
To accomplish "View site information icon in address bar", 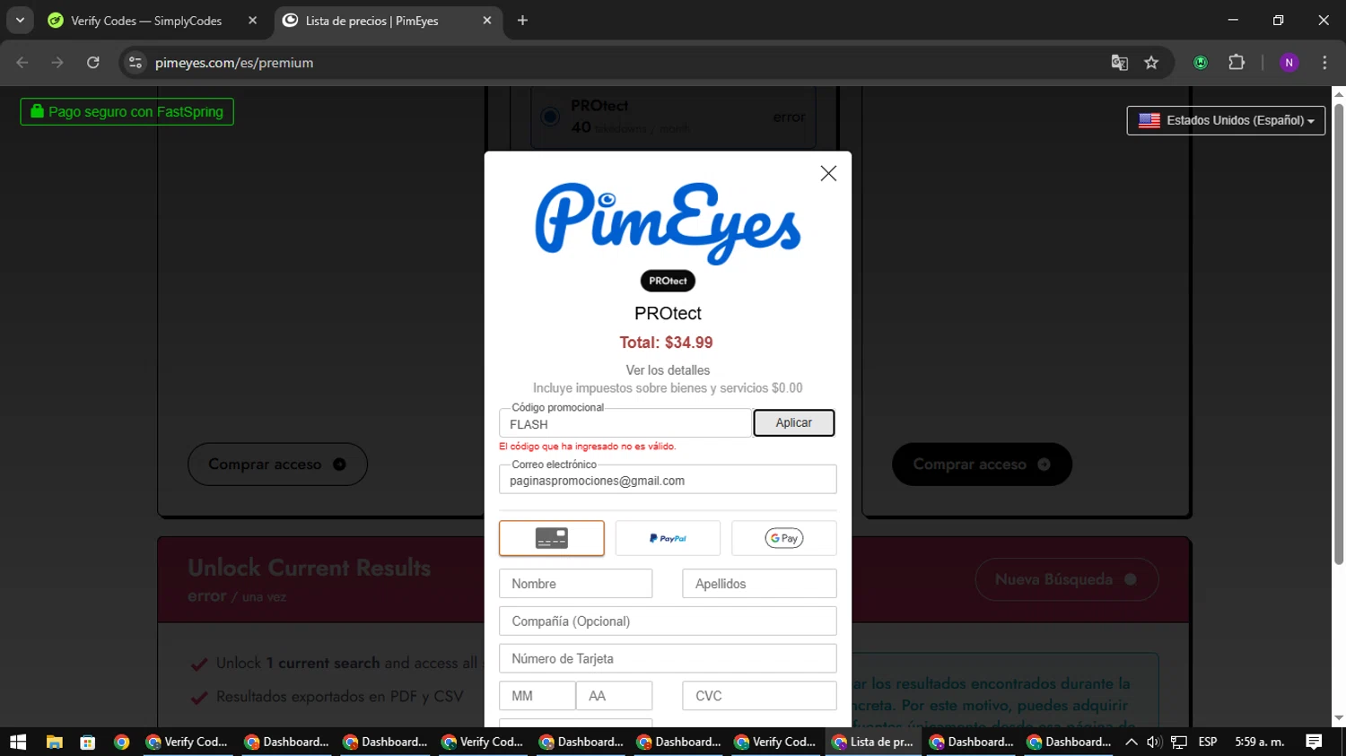I will coord(135,63).
